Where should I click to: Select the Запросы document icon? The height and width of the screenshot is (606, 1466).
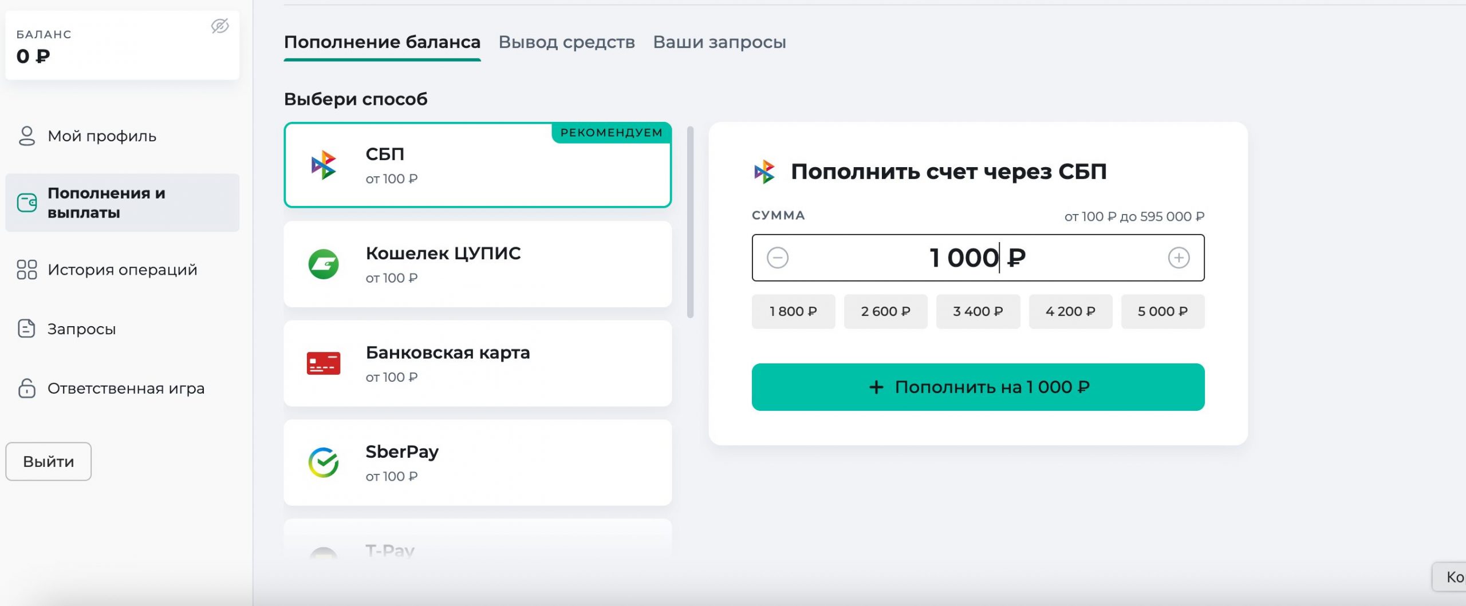[x=26, y=328]
